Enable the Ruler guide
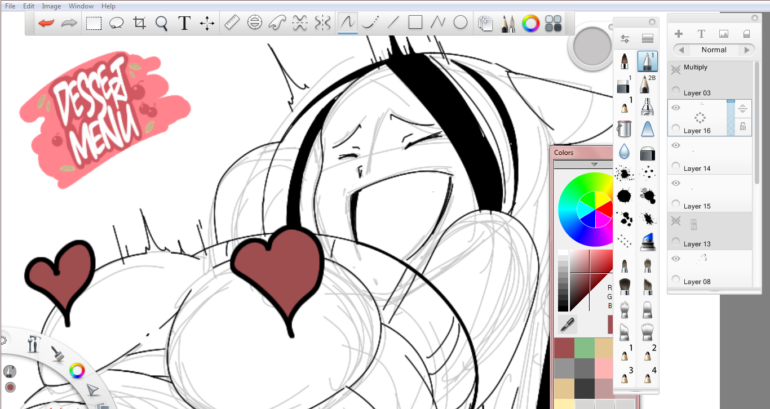770x409 pixels. 232,23
